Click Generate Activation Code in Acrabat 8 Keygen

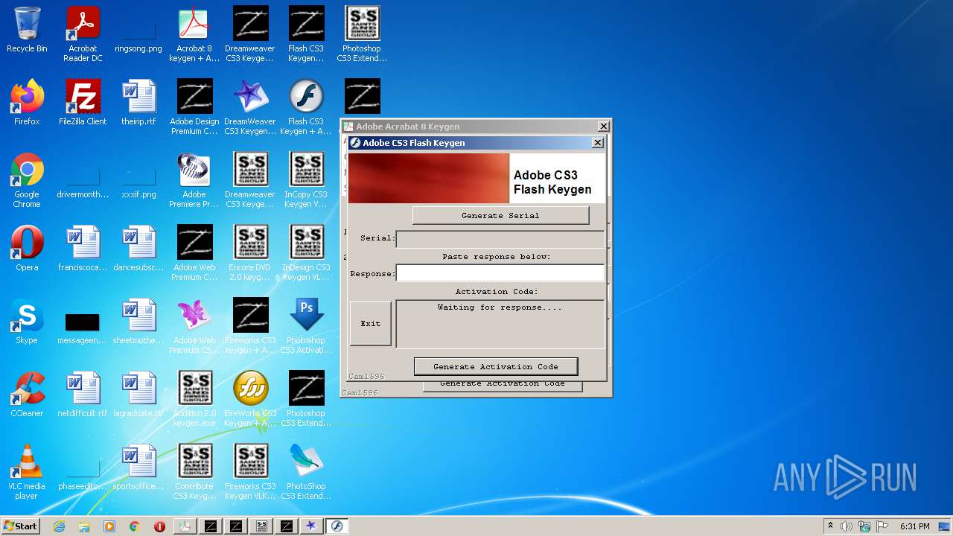503,384
